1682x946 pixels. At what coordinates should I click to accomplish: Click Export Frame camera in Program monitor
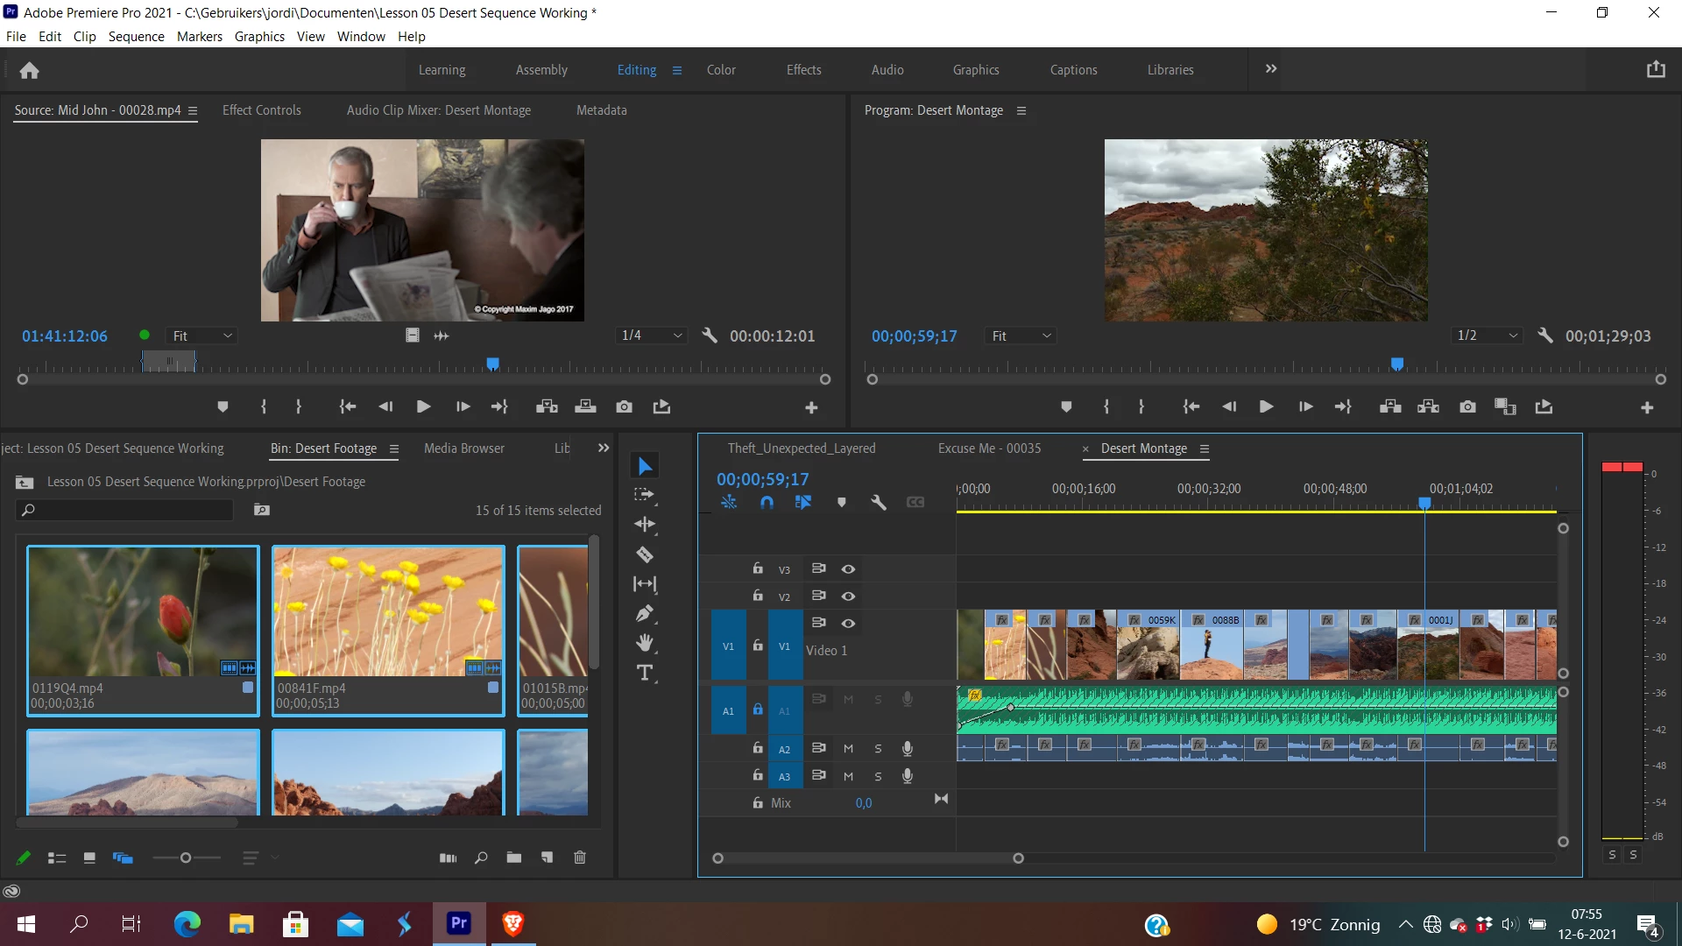[x=1467, y=406]
